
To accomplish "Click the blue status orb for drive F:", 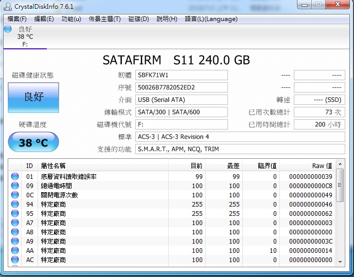I will coord(8,29).
